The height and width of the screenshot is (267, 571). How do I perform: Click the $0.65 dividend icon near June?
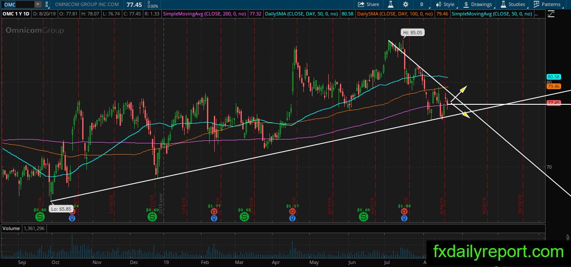coord(364,217)
